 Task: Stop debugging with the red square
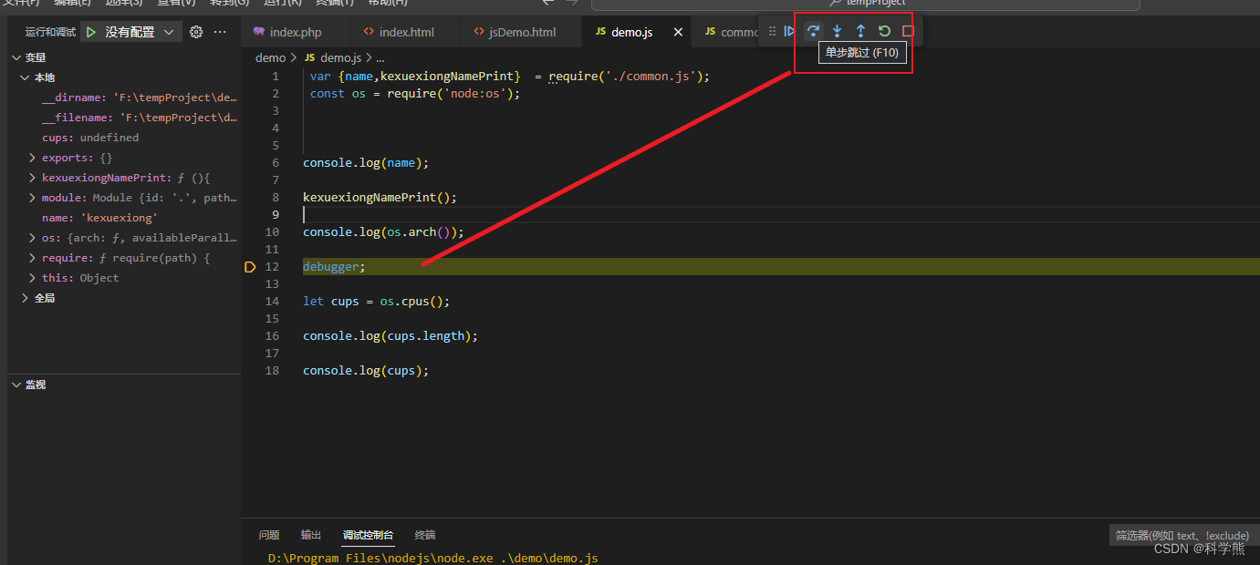point(908,31)
